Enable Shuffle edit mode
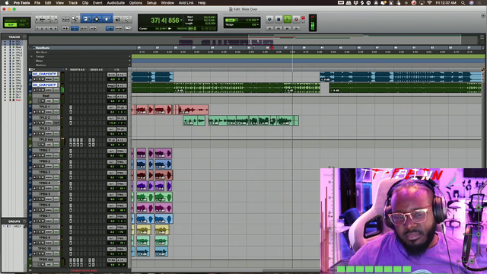 point(11,21)
